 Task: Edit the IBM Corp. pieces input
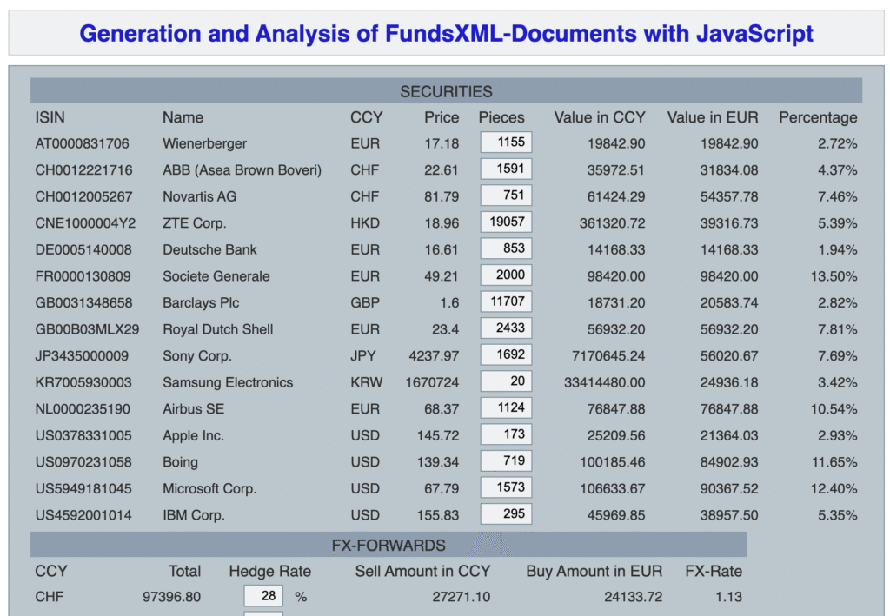(x=506, y=514)
